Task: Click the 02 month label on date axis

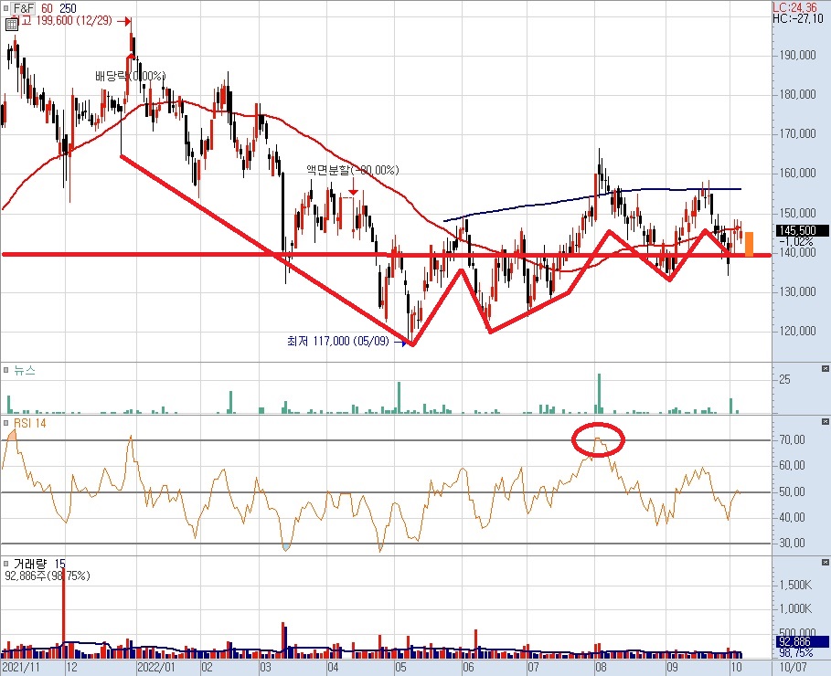Action: (207, 667)
